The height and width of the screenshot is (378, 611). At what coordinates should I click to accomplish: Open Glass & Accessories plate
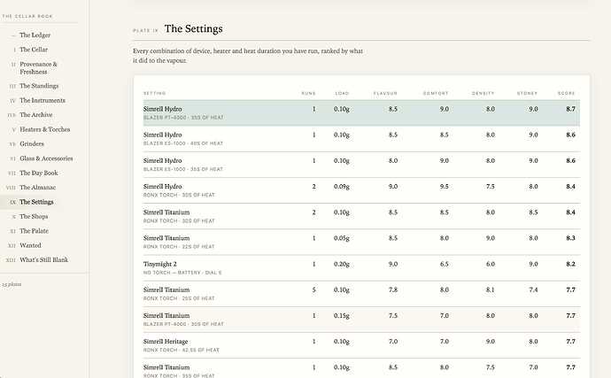pyautogui.click(x=46, y=158)
